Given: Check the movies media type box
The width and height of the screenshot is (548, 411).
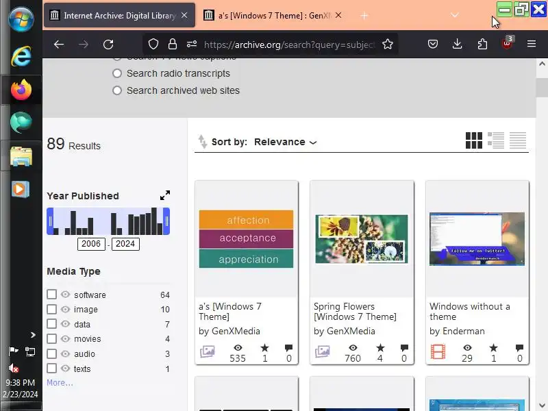Looking at the screenshot, I should pos(52,338).
